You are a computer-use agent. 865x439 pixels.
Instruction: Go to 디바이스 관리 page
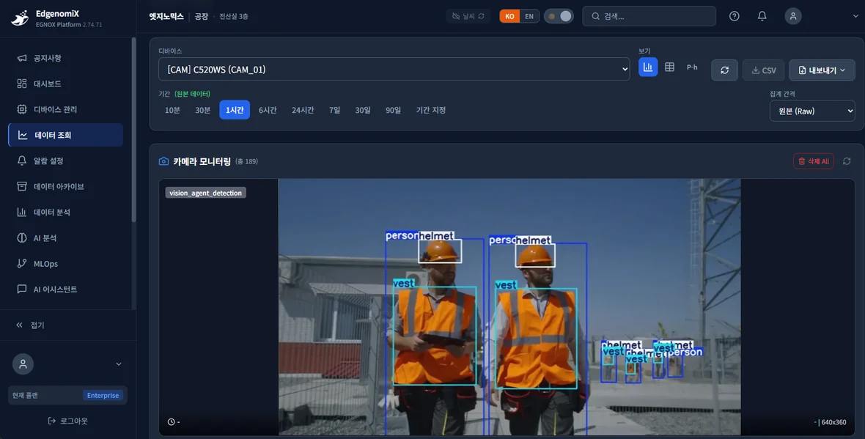click(x=66, y=109)
